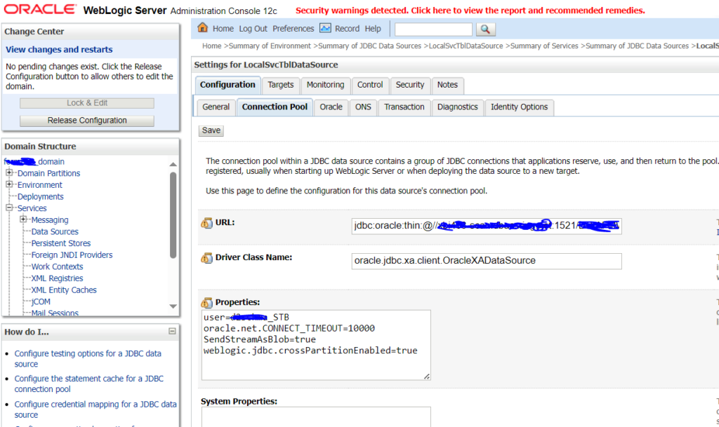Open Configure testing options help link
The width and height of the screenshot is (719, 427).
point(88,359)
